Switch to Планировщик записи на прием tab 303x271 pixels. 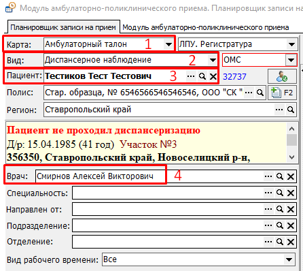(x=64, y=27)
